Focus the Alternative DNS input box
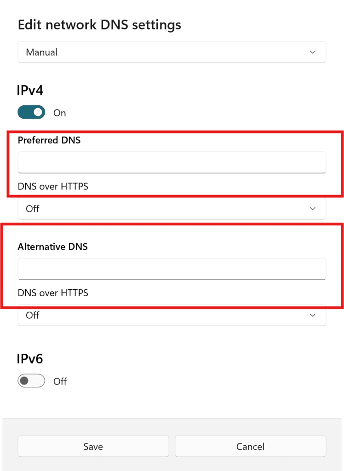This screenshot has height=471, width=344. coord(172,269)
